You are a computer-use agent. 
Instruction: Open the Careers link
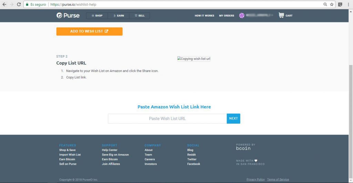[x=150, y=159]
